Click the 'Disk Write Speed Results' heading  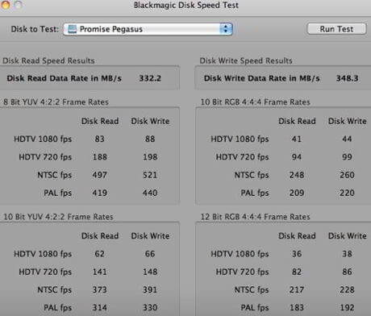(x=246, y=60)
